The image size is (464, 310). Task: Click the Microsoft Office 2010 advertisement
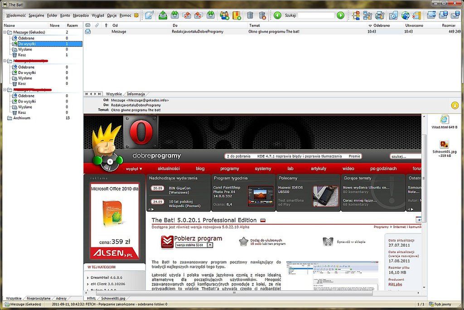click(115, 221)
